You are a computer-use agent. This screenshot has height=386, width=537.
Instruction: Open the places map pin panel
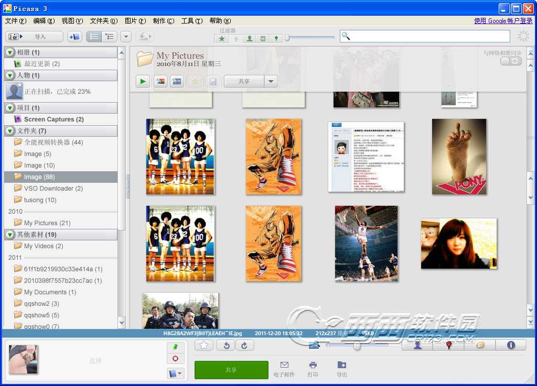448,345
